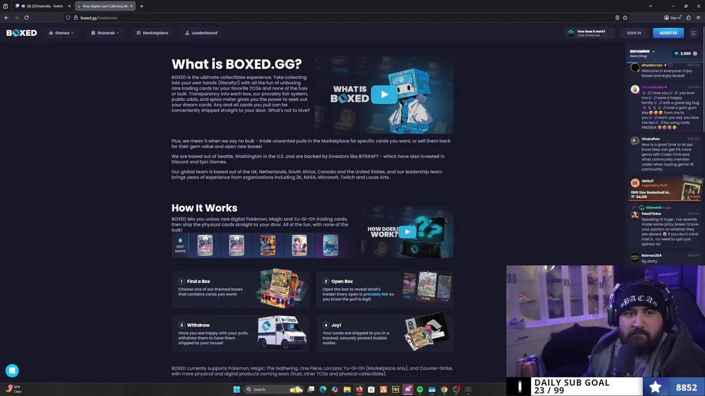Open Discord from the taskbar
Viewport: 705px width, 396px height.
[408, 389]
